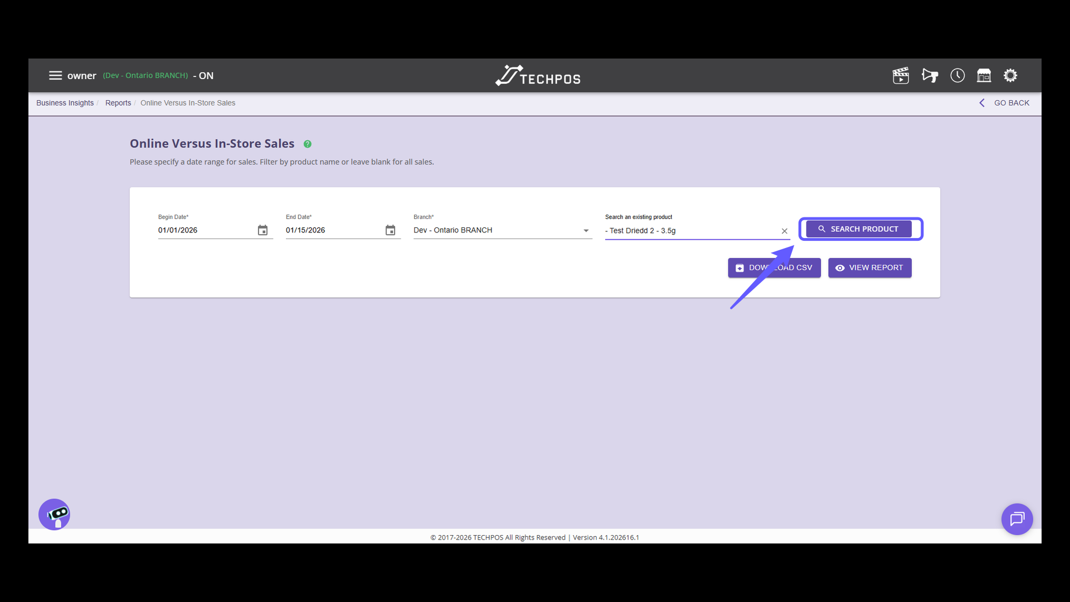Open the End Date calendar picker
This screenshot has width=1070, height=602.
390,230
